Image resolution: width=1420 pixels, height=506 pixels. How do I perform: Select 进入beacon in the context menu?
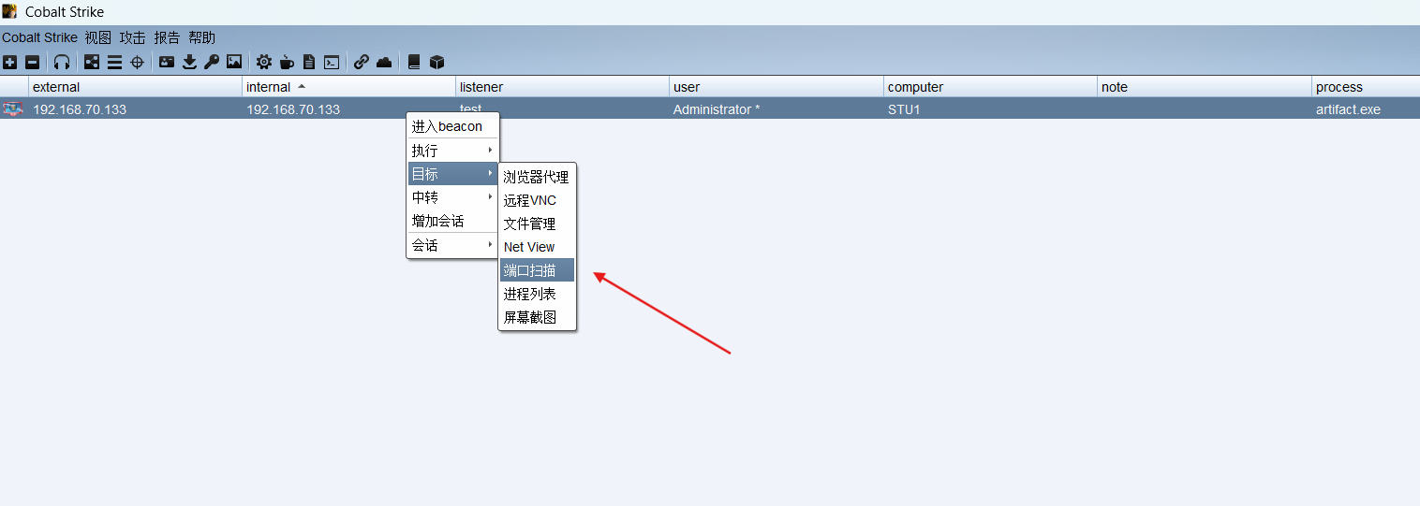452,126
